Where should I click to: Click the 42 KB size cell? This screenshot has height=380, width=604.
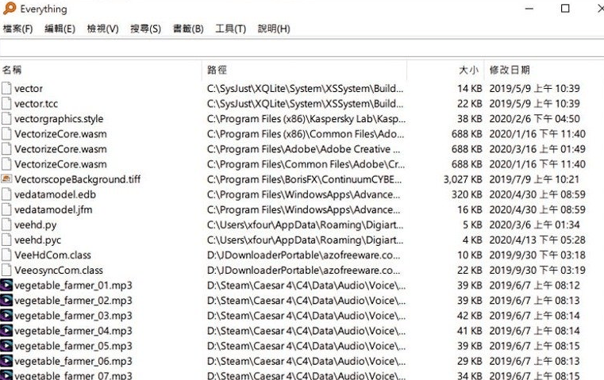tap(470, 316)
